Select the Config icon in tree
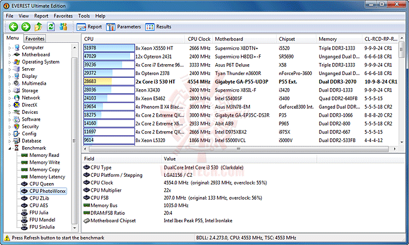The width and height of the screenshot is (409, 245). point(17,134)
